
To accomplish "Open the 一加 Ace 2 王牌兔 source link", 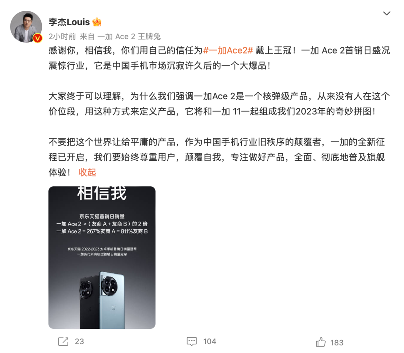I will pos(129,36).
